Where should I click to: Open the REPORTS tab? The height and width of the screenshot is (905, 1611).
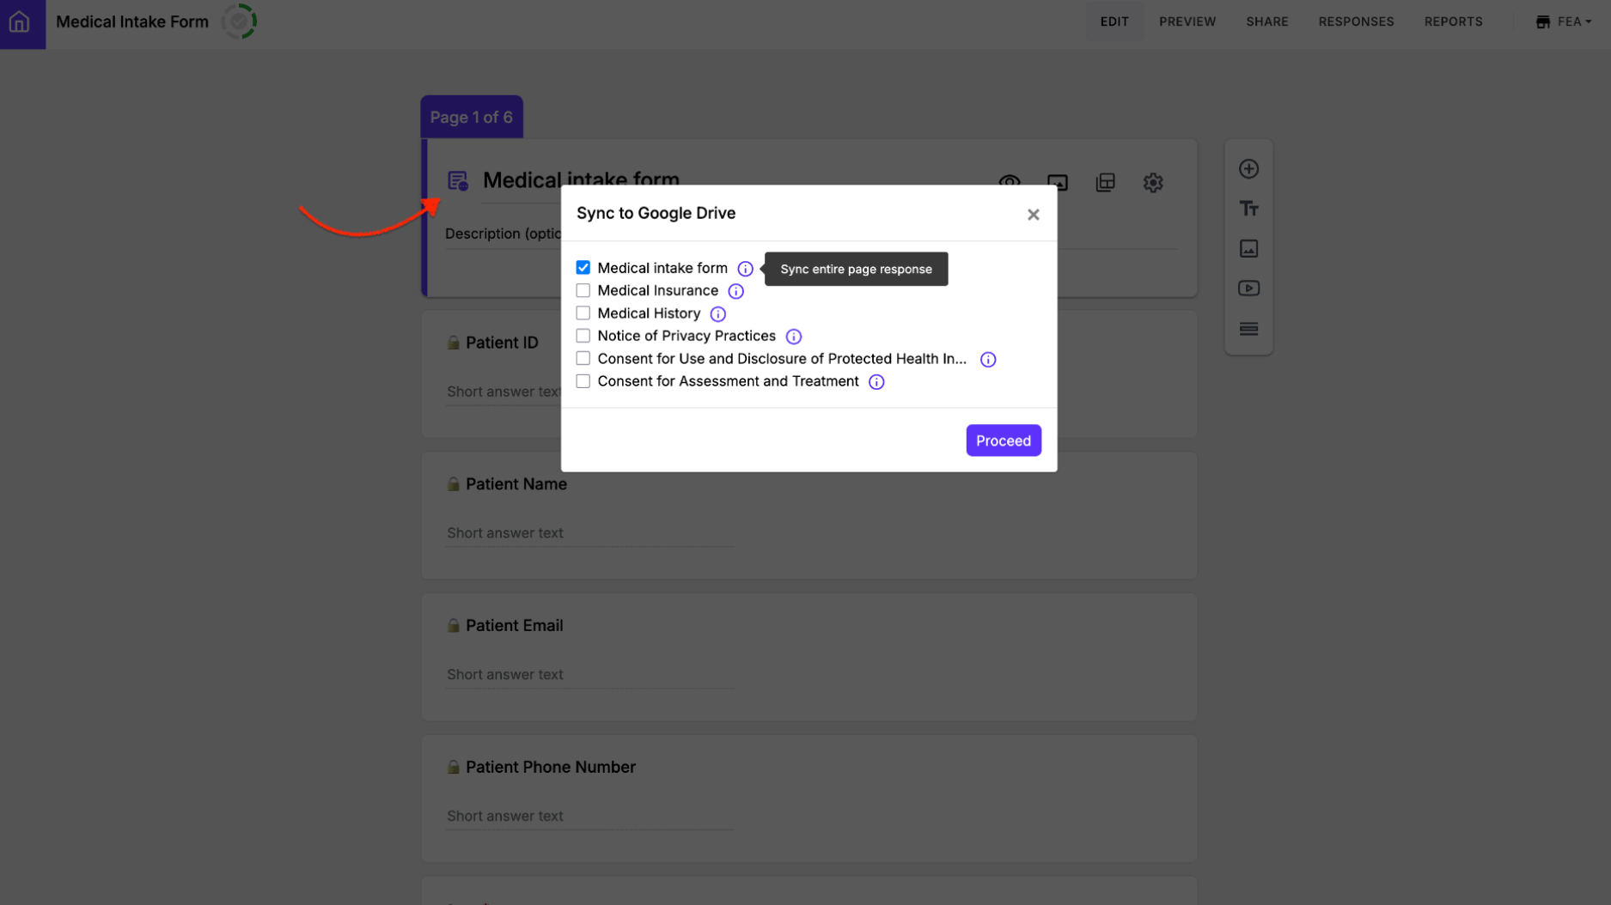(x=1453, y=21)
